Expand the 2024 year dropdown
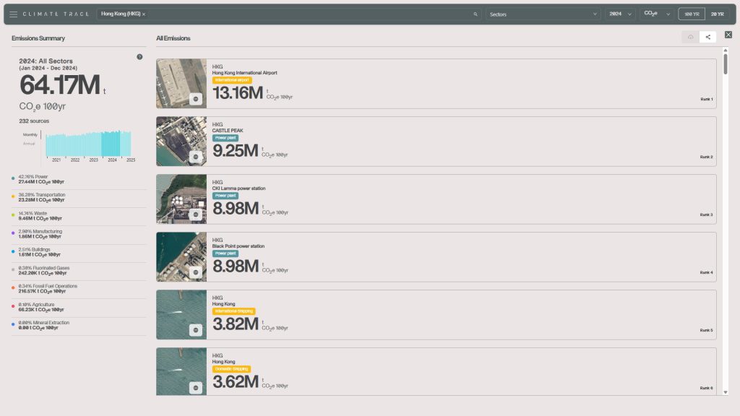The image size is (740, 416). pos(619,14)
